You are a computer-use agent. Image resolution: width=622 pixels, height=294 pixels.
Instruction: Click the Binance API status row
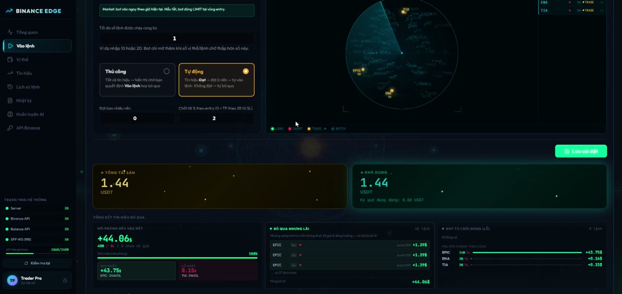click(37, 219)
